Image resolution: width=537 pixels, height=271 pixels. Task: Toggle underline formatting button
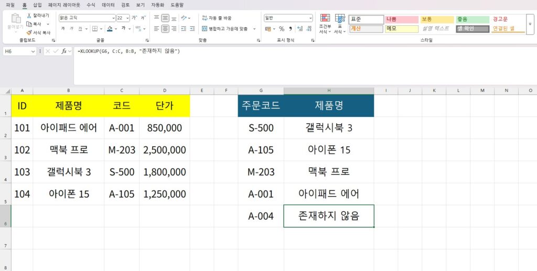click(x=80, y=29)
